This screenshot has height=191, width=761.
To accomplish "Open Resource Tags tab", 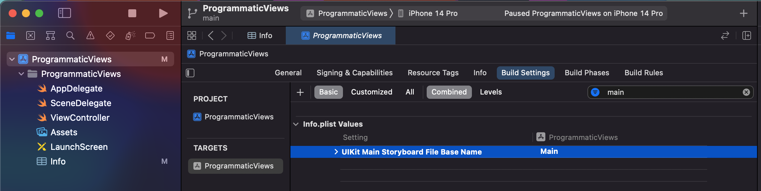I will coord(433,73).
